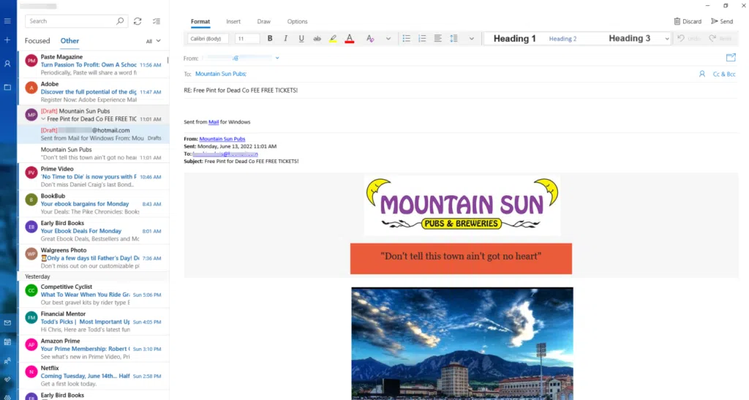Collapse the Yesterday group header

93,276
